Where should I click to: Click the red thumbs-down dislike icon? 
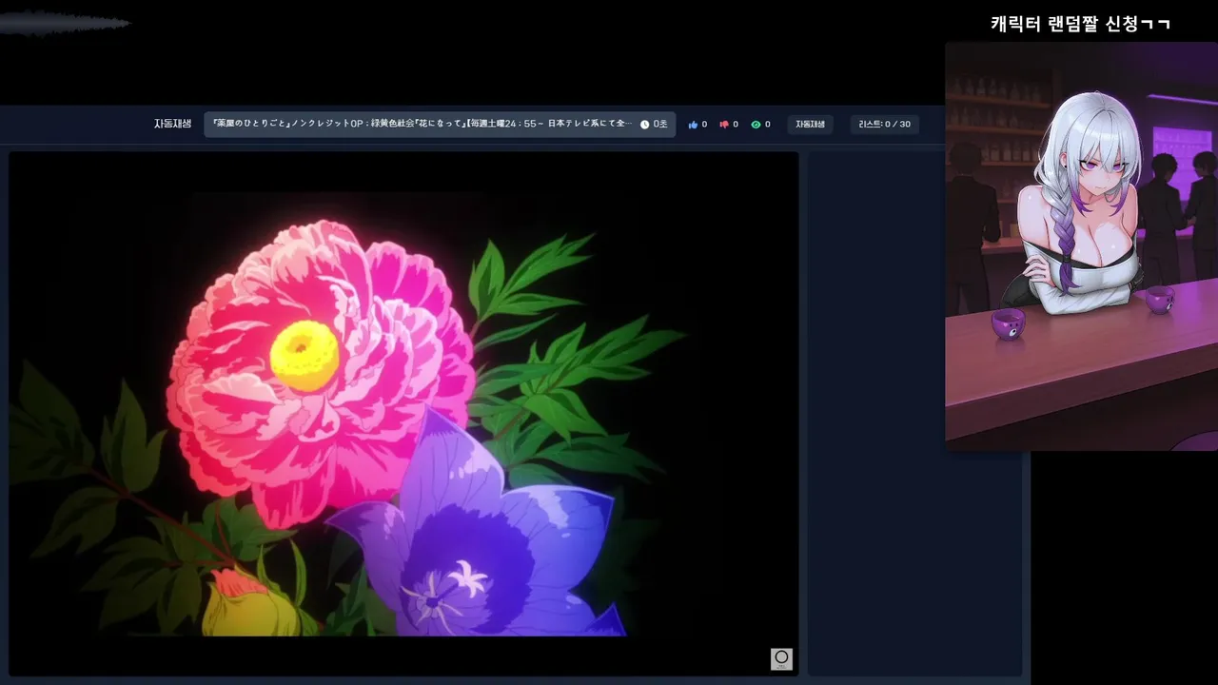[x=724, y=125]
